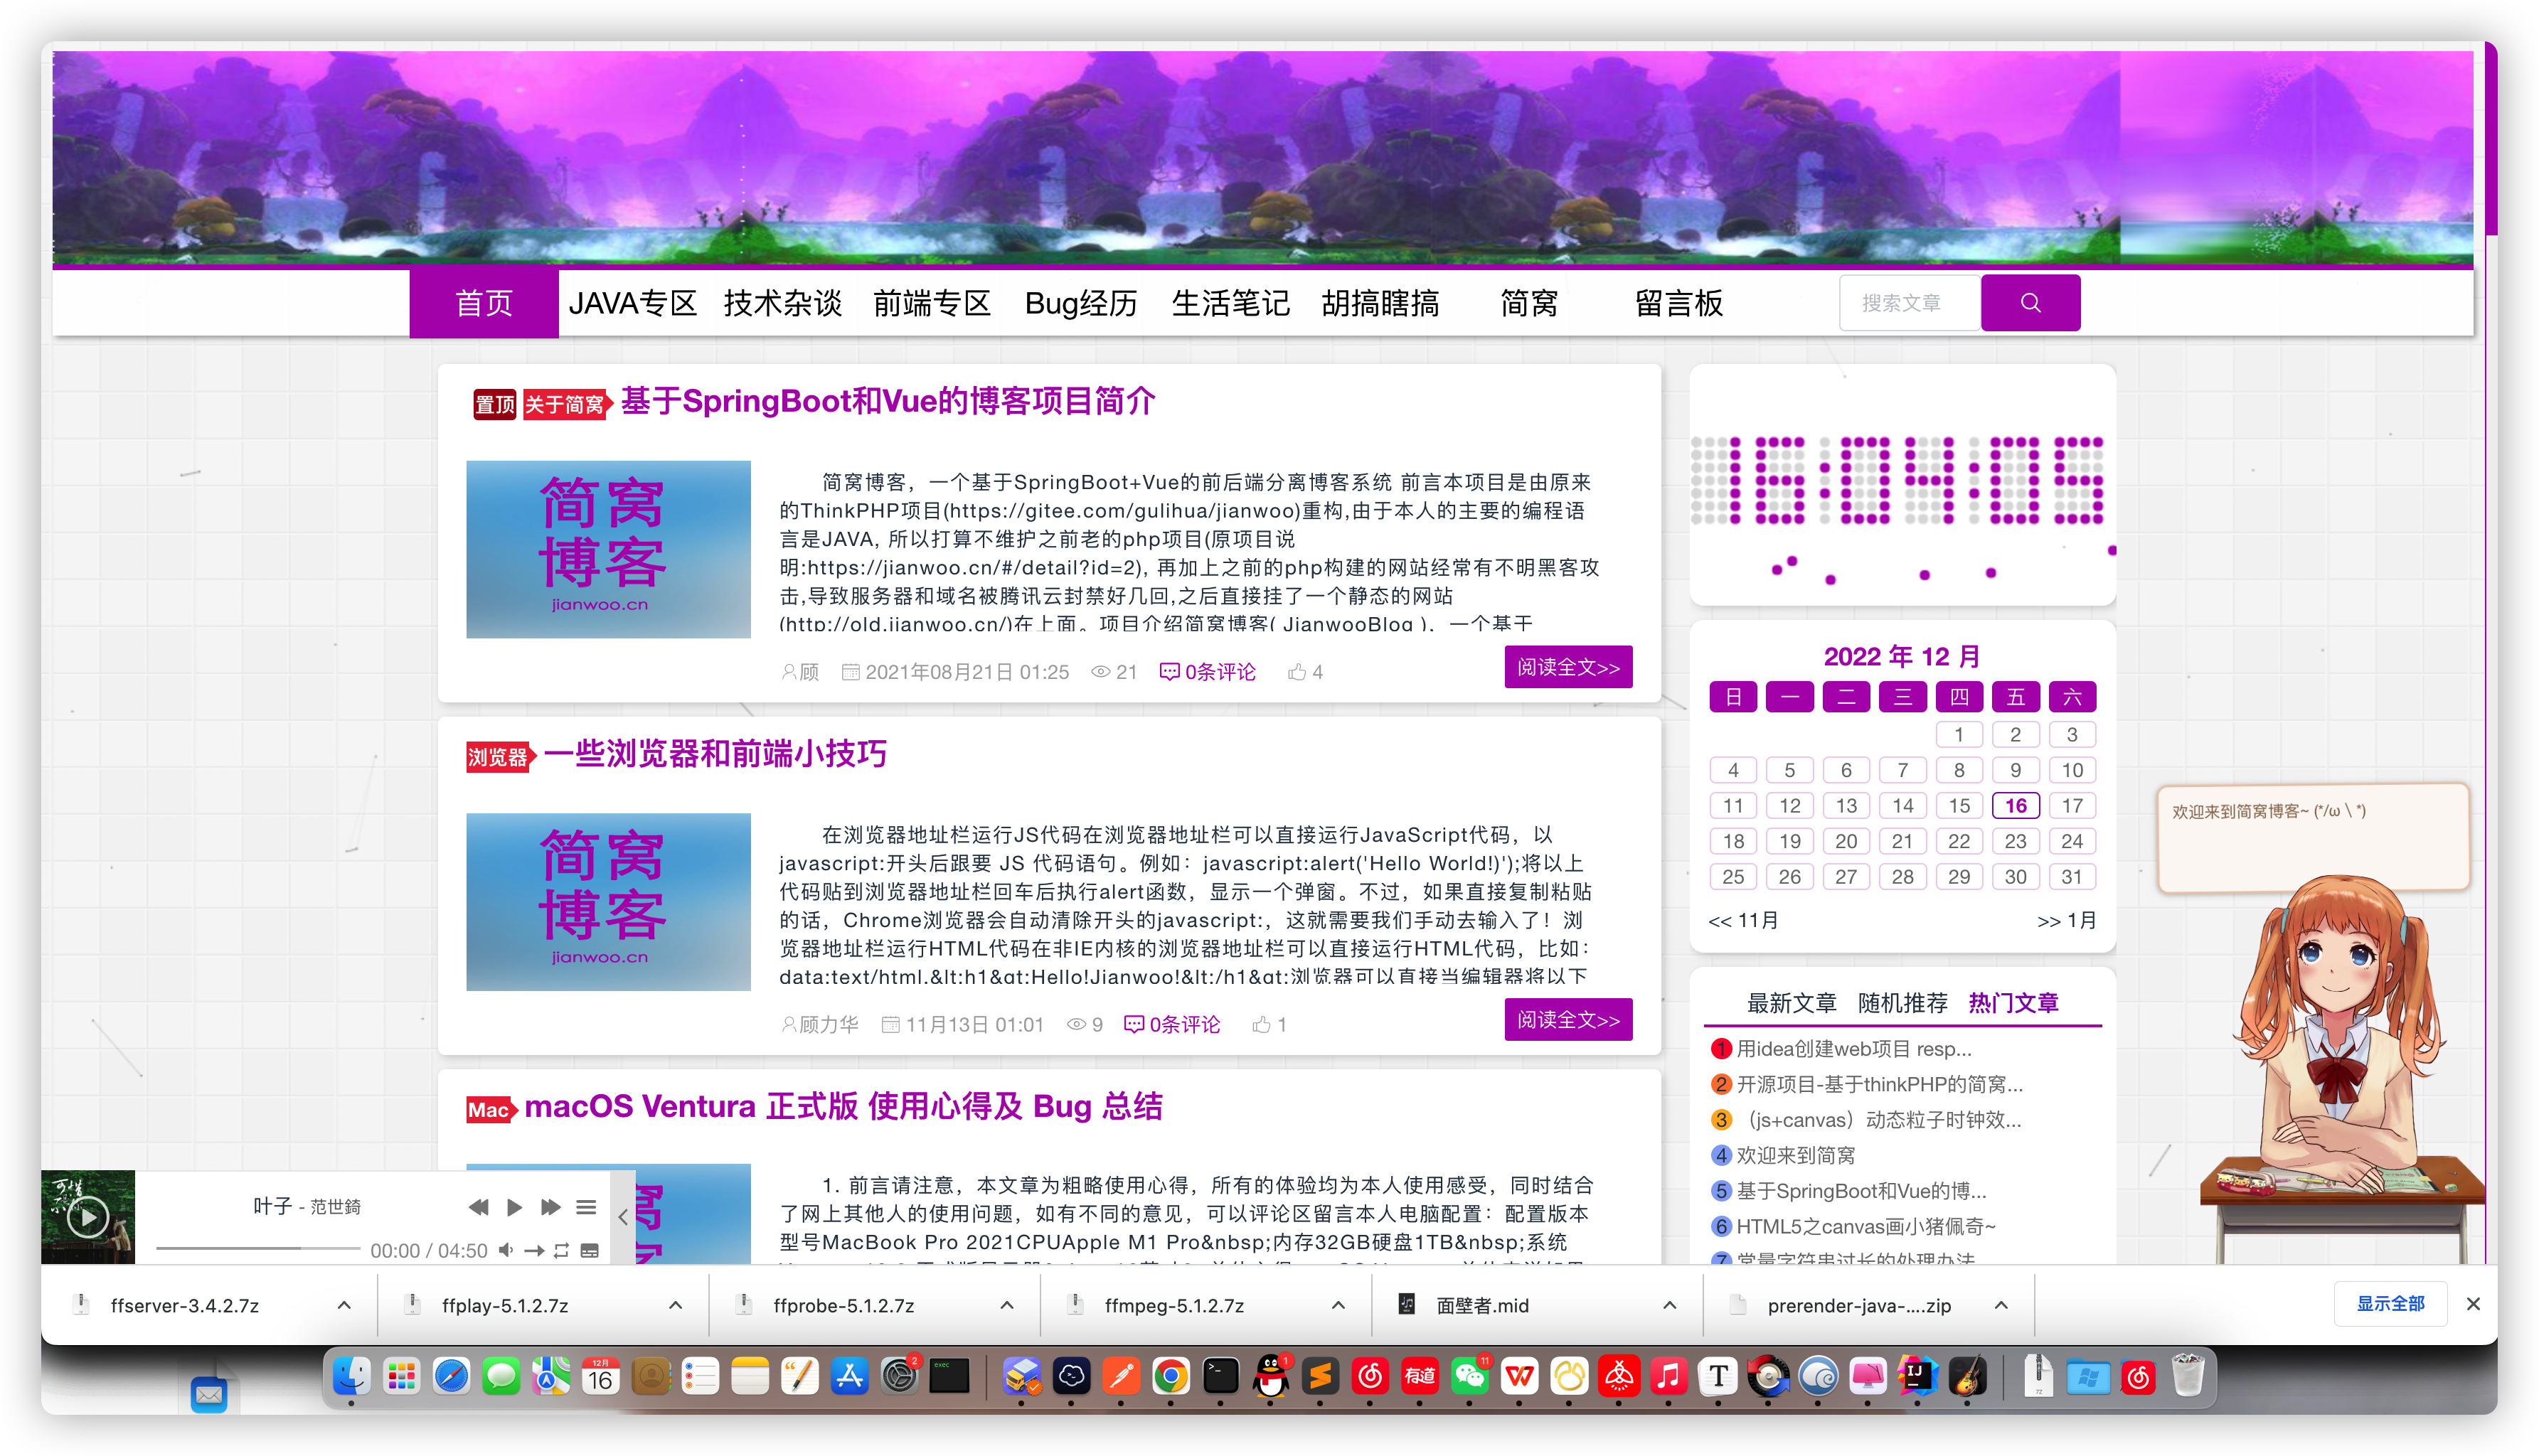Click the play overlay on album cover
Image resolution: width=2539 pixels, height=1456 pixels.
tap(88, 1217)
